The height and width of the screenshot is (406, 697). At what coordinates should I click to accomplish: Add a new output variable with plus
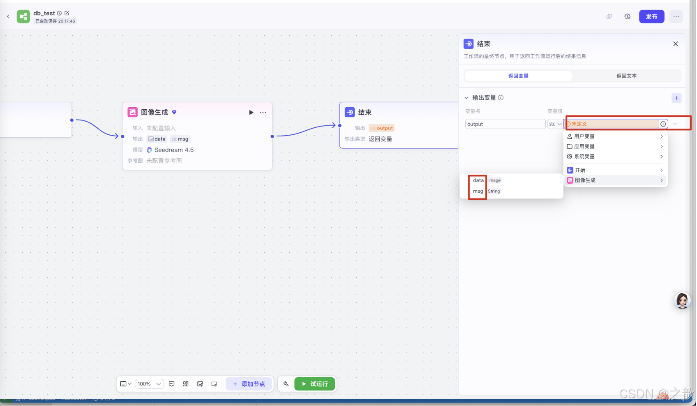tap(676, 98)
